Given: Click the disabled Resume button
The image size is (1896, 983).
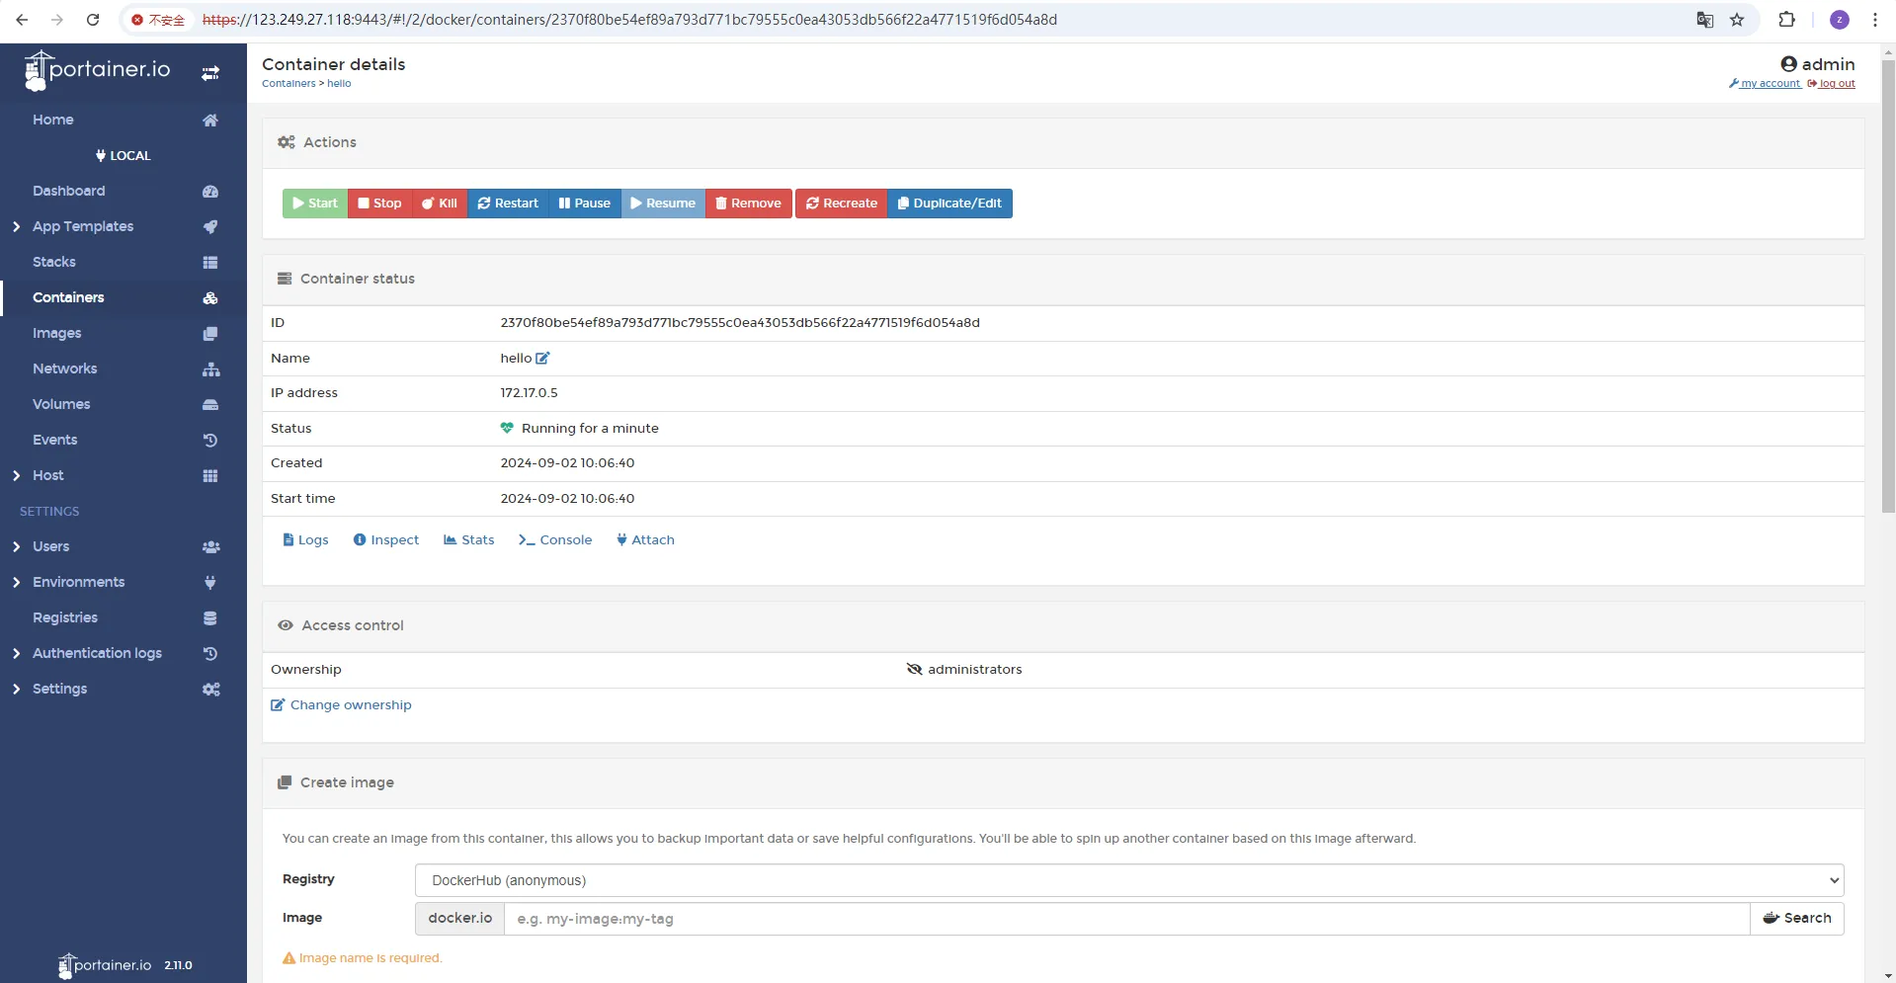Looking at the screenshot, I should click(x=663, y=204).
